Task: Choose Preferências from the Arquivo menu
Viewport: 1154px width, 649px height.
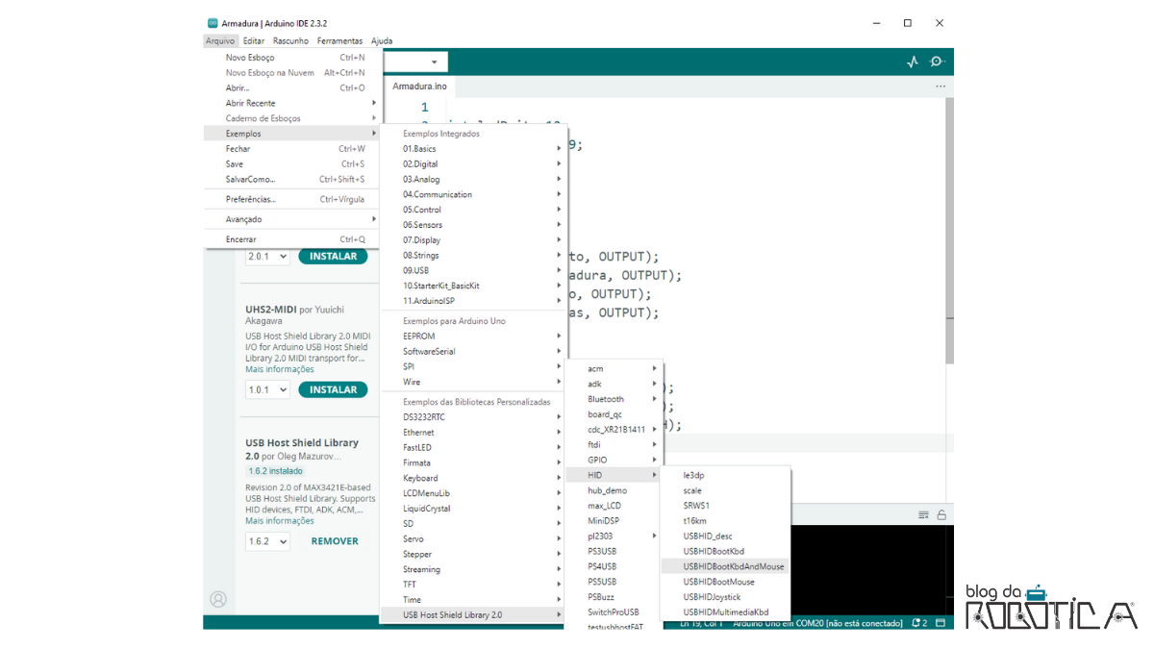Action: (x=250, y=199)
